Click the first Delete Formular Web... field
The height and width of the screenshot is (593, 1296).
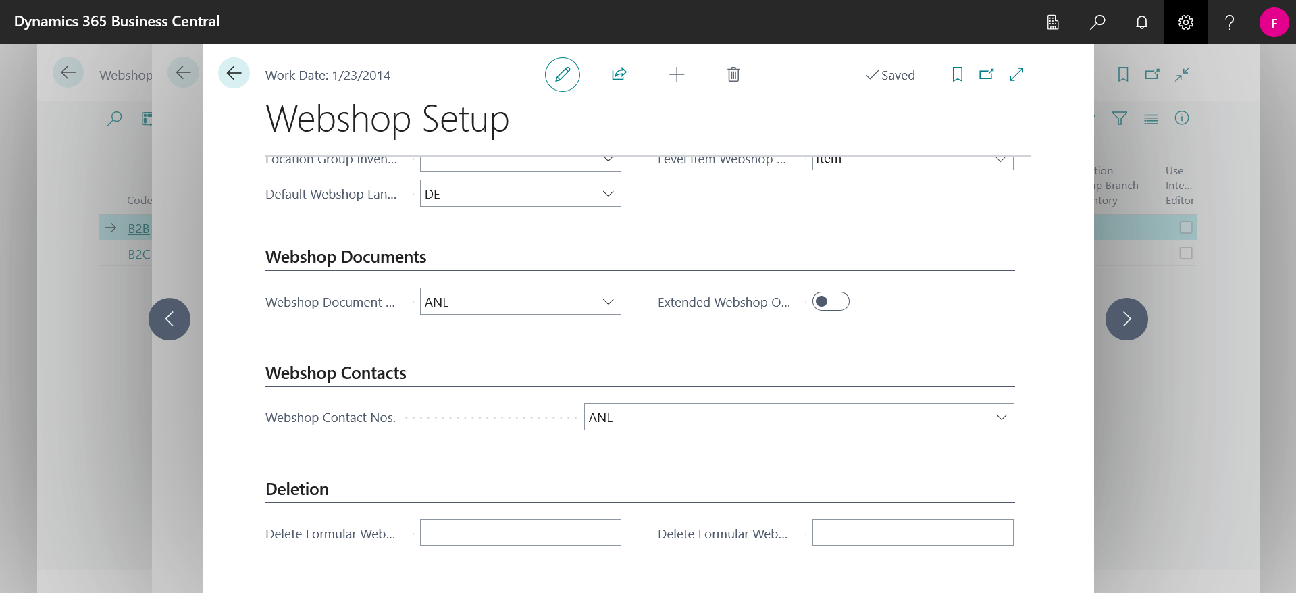pyautogui.click(x=520, y=533)
